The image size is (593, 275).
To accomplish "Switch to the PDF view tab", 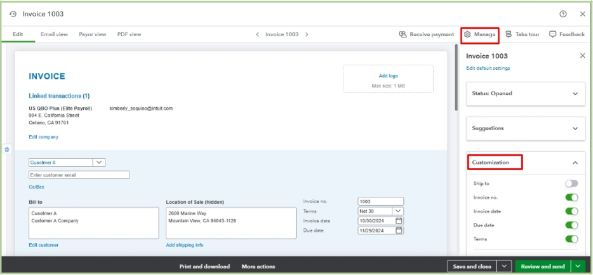I will click(x=129, y=34).
